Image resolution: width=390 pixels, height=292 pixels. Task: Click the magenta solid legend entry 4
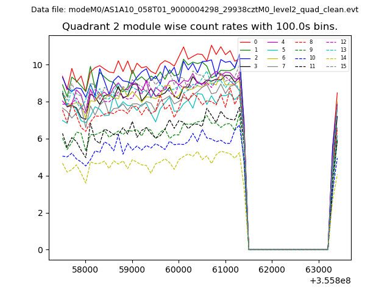[277, 42]
